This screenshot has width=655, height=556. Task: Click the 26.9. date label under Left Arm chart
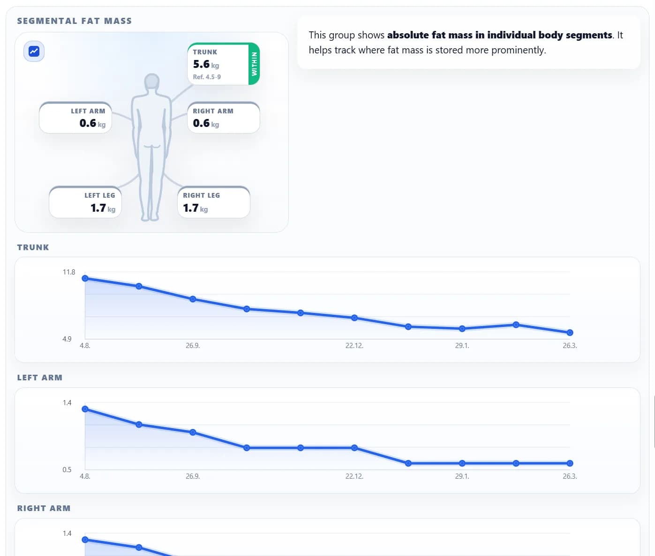pos(193,476)
